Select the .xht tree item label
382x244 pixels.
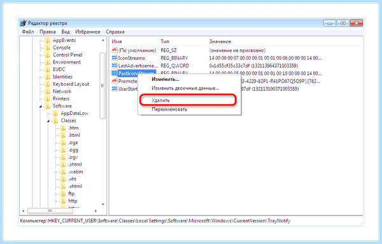pyautogui.click(x=73, y=179)
